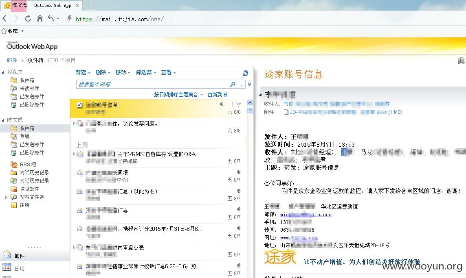Click the email address link in signature
466x278 pixels.
click(x=306, y=215)
